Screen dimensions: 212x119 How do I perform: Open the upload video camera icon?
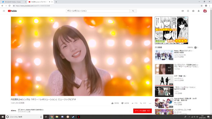pyautogui.click(x=183, y=11)
